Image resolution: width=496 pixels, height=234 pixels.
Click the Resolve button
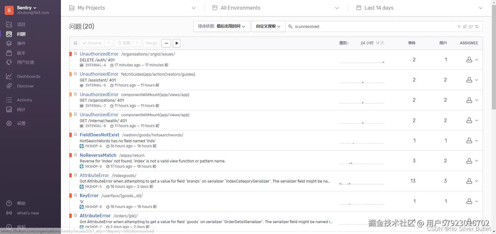[92, 43]
